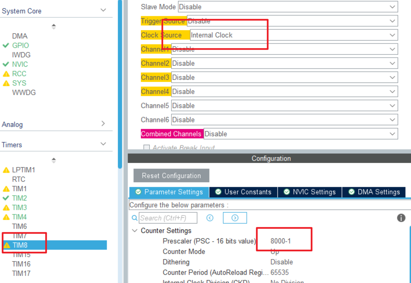Click the warning icon beside LPTIM1
This screenshot has width=411, height=283.
tap(6, 170)
